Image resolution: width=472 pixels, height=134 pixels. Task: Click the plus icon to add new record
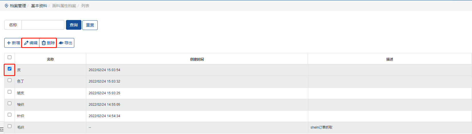pos(9,43)
